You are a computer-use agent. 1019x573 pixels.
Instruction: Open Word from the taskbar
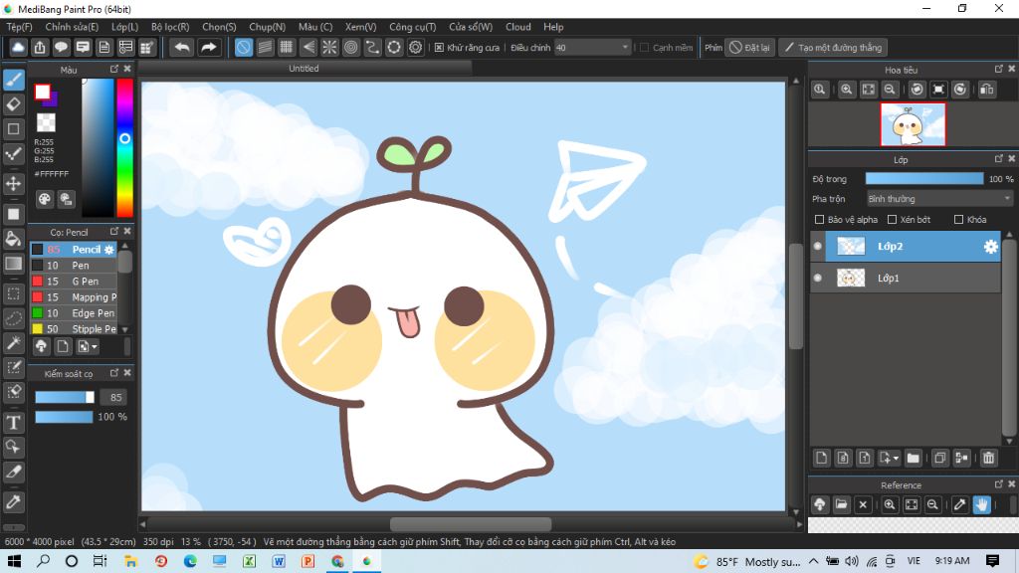pos(279,561)
